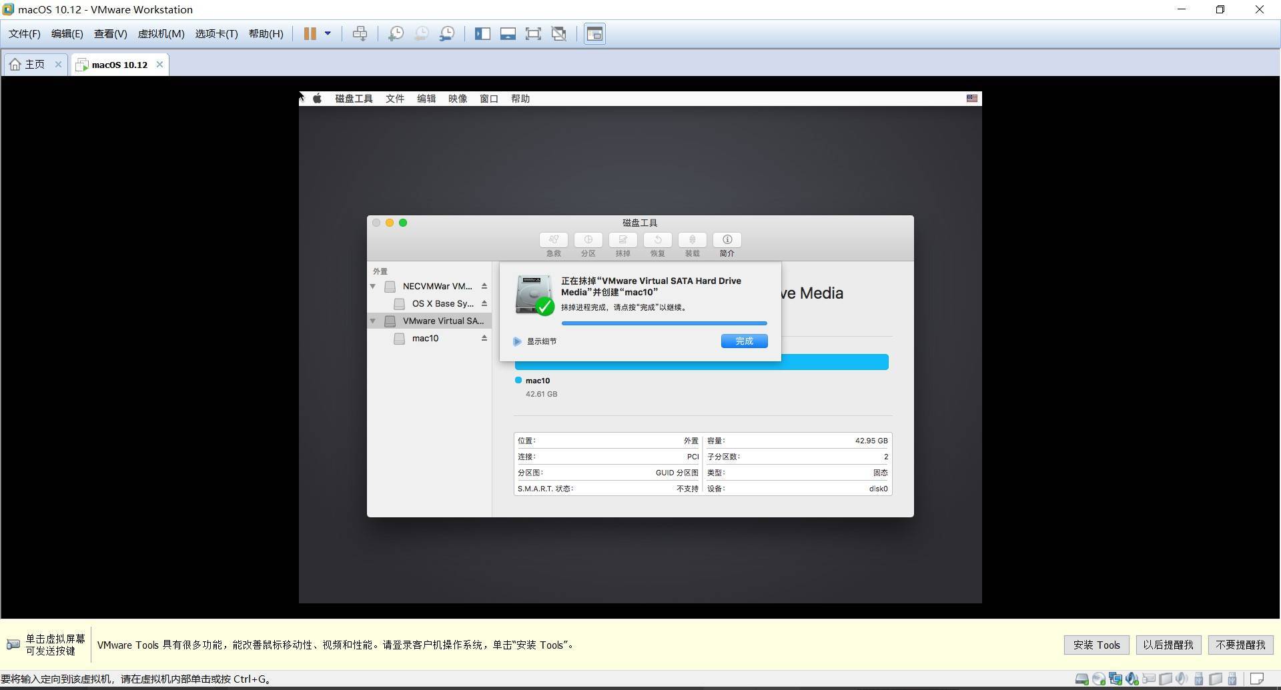Click the 完成 button
The width and height of the screenshot is (1281, 690).
pyautogui.click(x=744, y=341)
